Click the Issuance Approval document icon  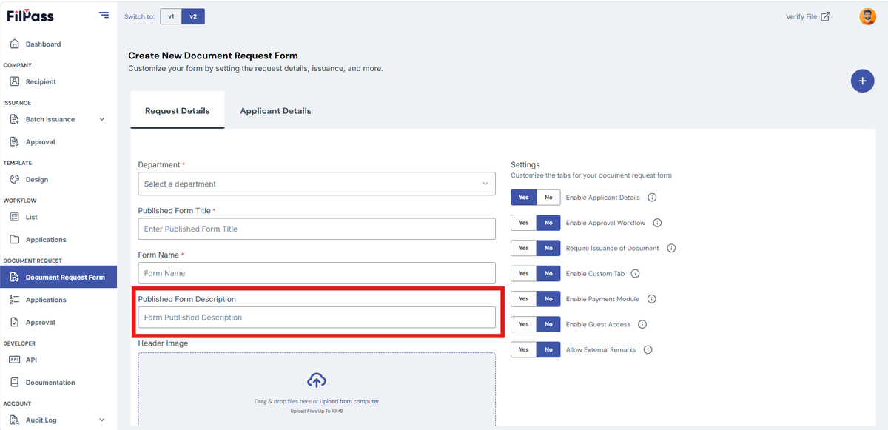pos(15,141)
